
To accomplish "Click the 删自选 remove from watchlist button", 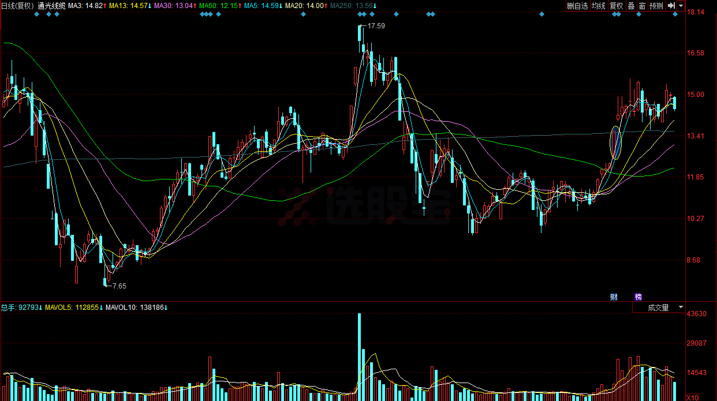I will [x=577, y=6].
